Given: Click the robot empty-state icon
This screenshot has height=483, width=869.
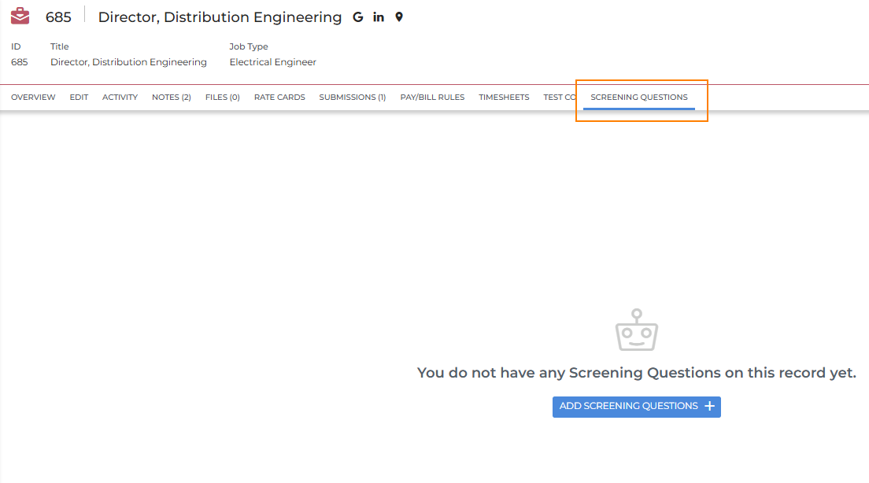Looking at the screenshot, I should point(637,330).
